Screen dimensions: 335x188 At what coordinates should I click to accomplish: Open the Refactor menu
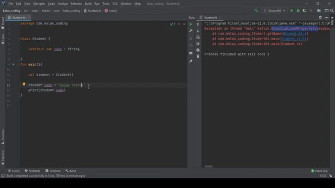tap(76, 4)
